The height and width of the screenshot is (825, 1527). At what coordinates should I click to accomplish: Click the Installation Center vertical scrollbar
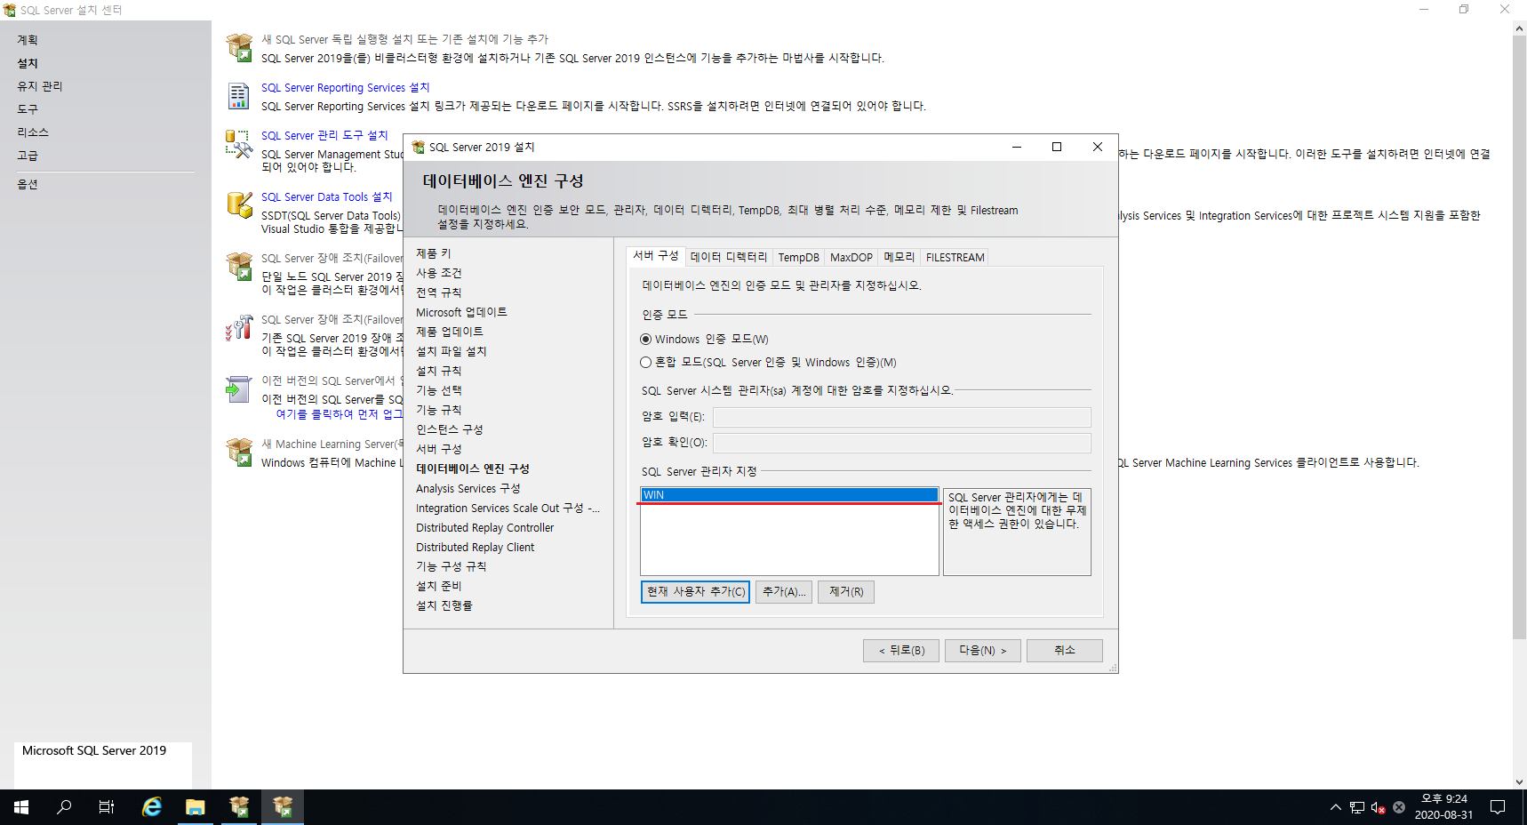point(1519,336)
